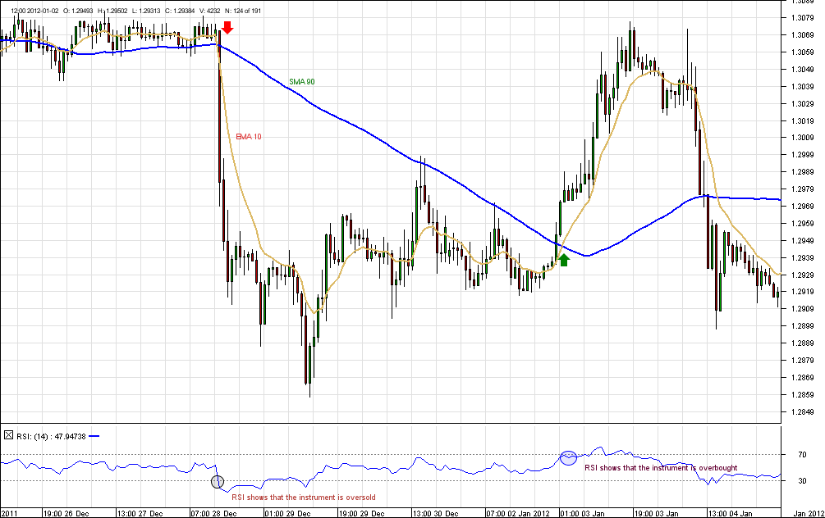This screenshot has height=518, width=825.
Task: Click RSI level 30 label
Action: coord(802,480)
